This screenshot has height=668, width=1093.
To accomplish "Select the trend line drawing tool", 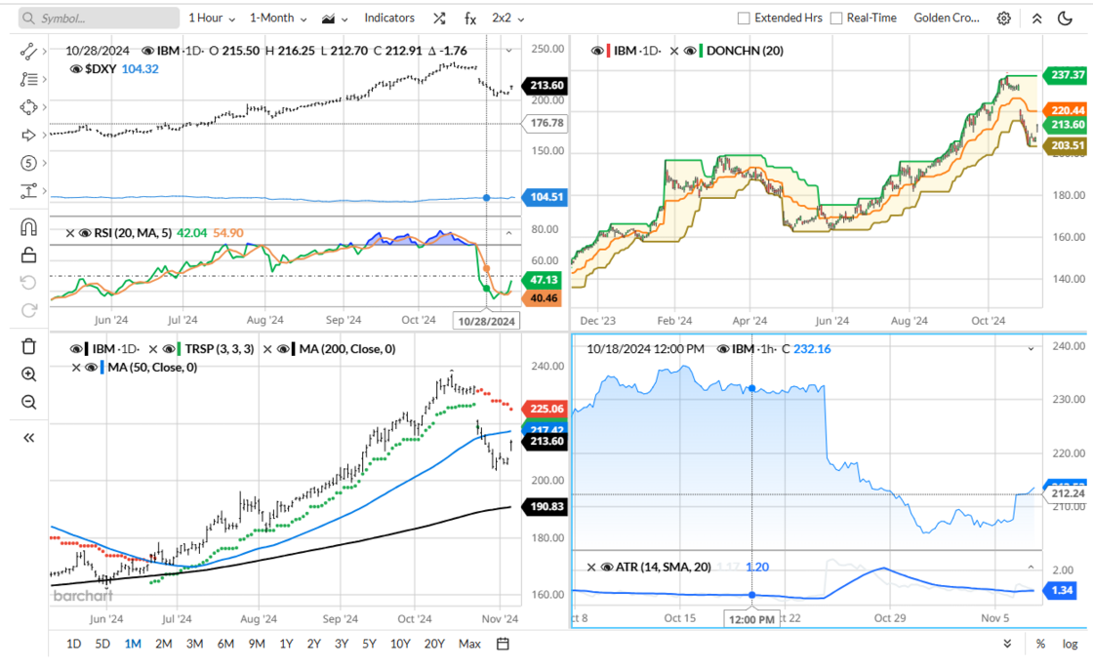I will pos(26,51).
